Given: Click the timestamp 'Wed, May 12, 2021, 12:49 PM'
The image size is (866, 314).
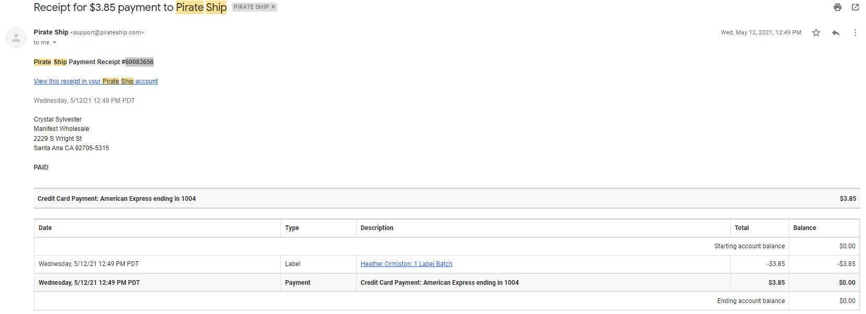Looking at the screenshot, I should [x=761, y=32].
